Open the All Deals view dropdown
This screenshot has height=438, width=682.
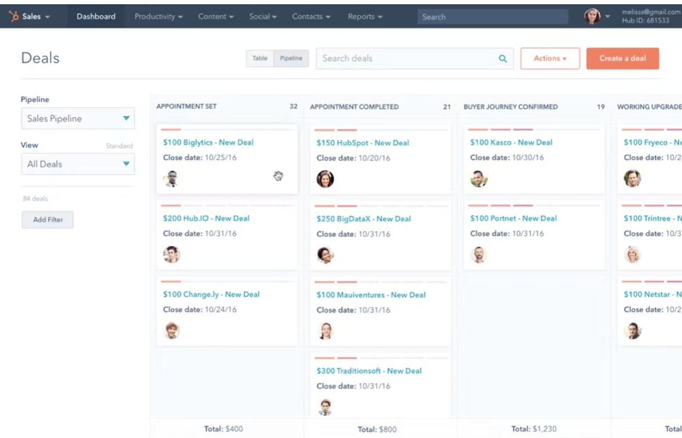(78, 164)
